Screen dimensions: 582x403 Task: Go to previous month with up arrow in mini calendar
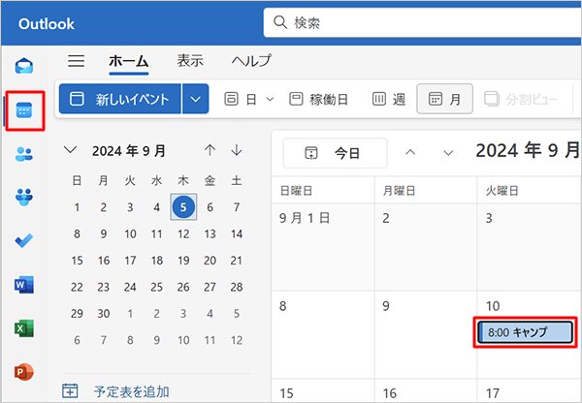210,150
